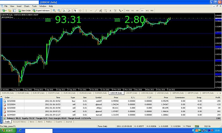The image size is (222, 133).
Task: Open the Windows start menu
Action: [8, 130]
